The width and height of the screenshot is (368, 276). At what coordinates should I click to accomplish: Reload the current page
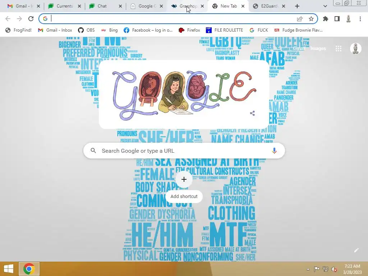pyautogui.click(x=31, y=19)
